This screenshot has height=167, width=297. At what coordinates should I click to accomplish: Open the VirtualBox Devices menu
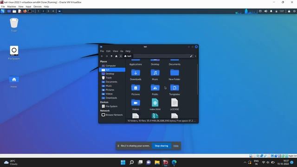(x=38, y=6)
